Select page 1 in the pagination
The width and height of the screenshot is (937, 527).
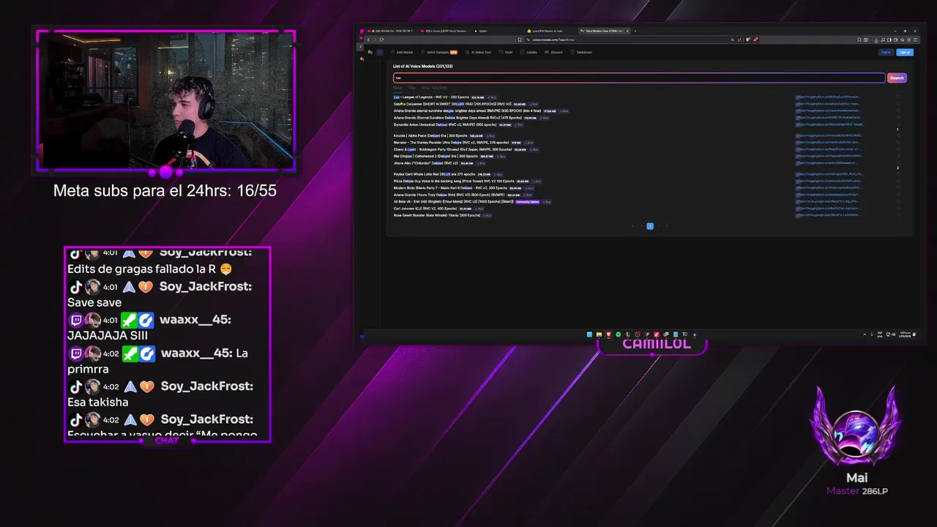click(x=650, y=226)
